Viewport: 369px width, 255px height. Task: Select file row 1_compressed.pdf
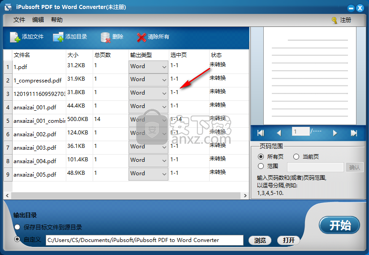point(38,81)
